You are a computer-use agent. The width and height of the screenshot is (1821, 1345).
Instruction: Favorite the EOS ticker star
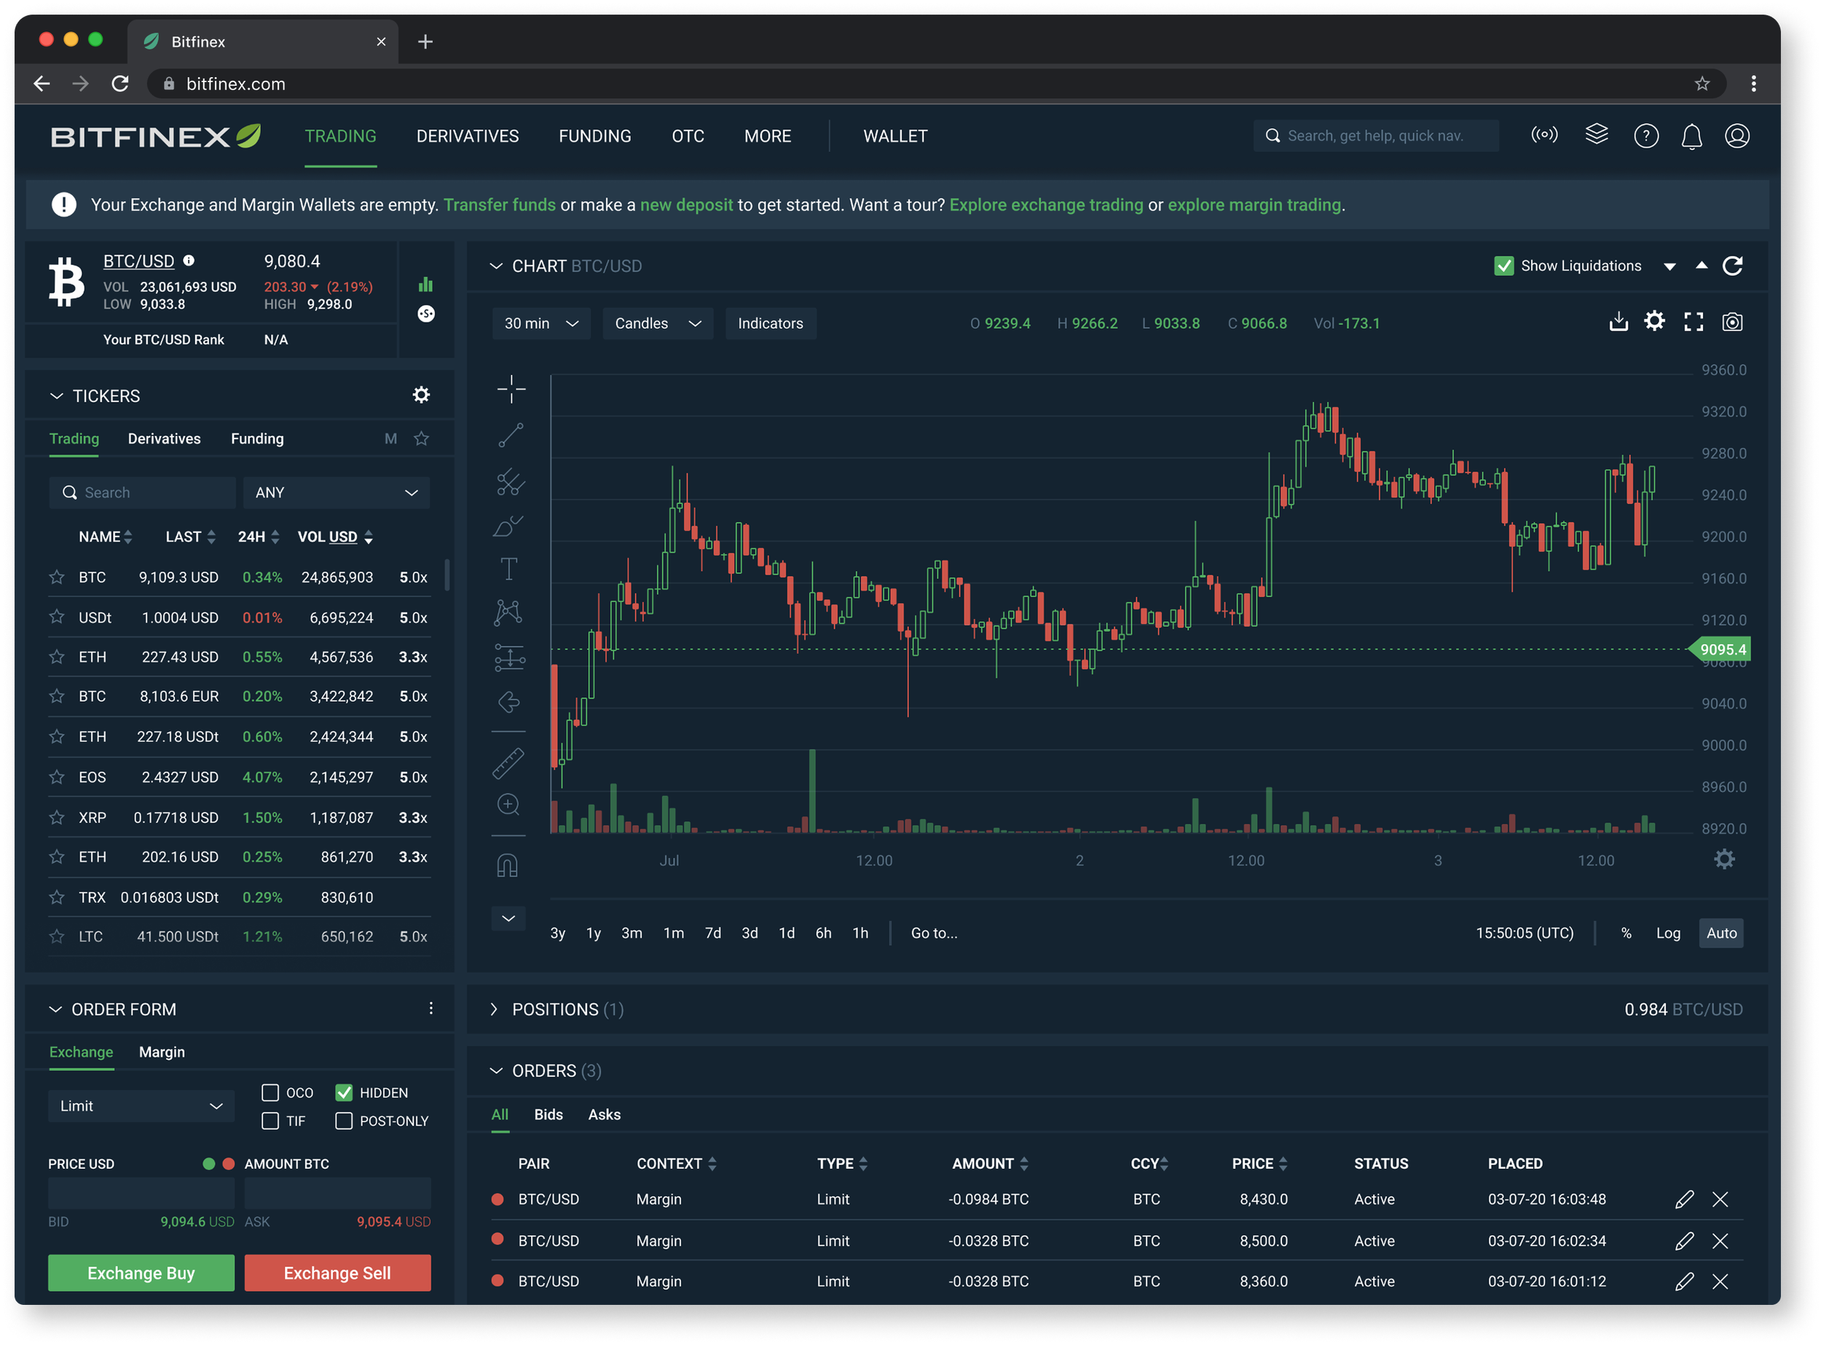click(56, 777)
